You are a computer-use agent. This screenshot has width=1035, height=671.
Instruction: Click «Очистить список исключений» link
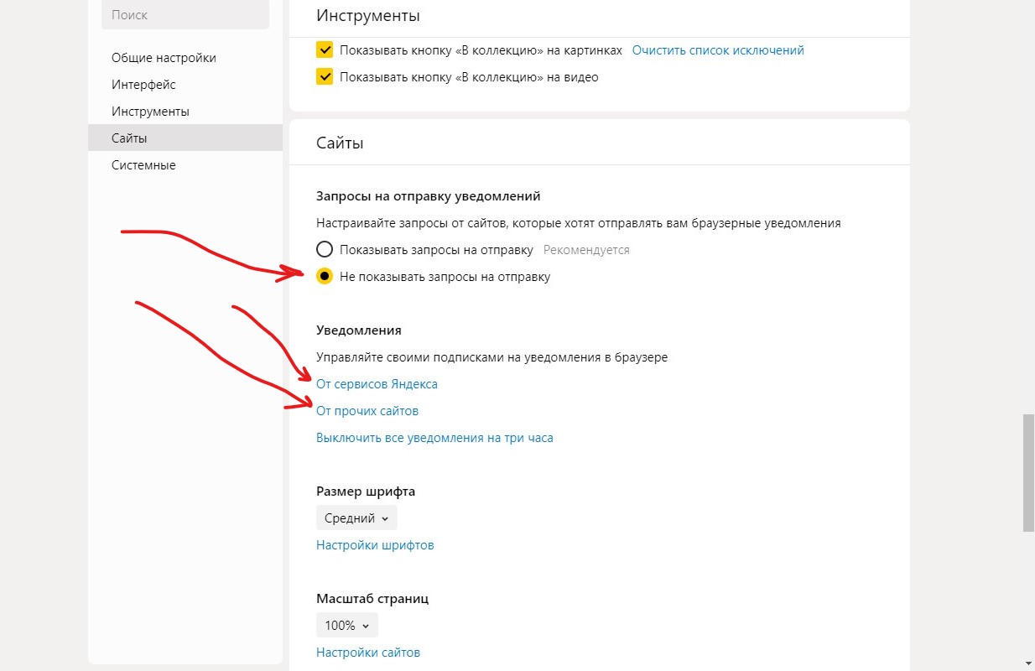(718, 50)
